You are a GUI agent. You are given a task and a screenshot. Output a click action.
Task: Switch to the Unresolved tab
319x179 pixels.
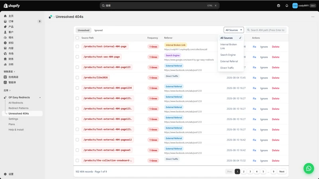(83, 30)
